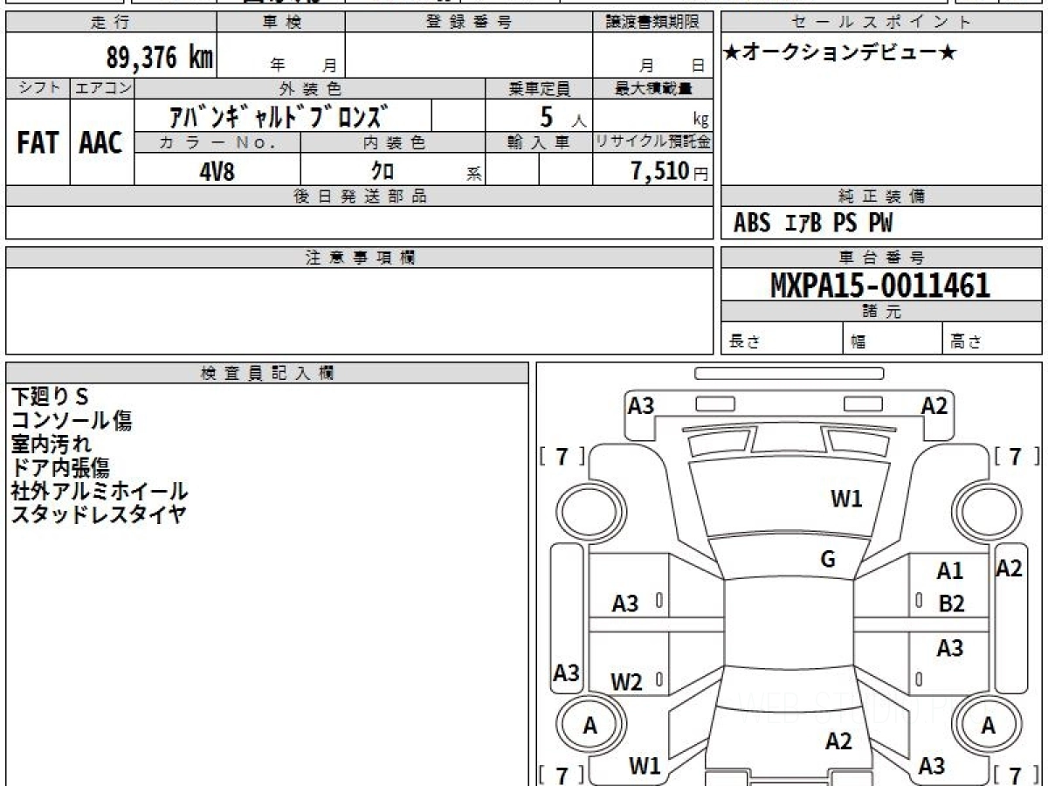Click chassis number MXPA15-0011461
The height and width of the screenshot is (786, 1048).
pos(880,285)
